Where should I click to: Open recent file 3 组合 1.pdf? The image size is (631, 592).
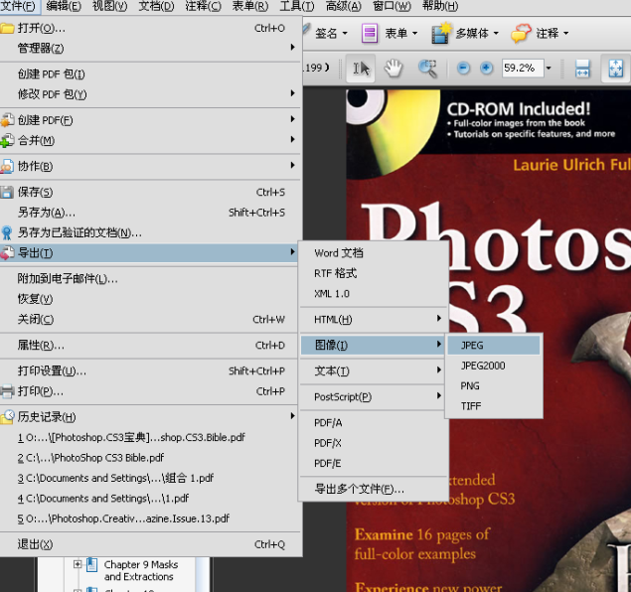[150, 478]
